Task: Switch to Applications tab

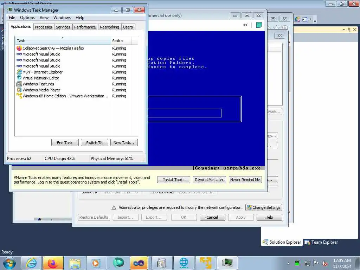Action: tap(21, 26)
